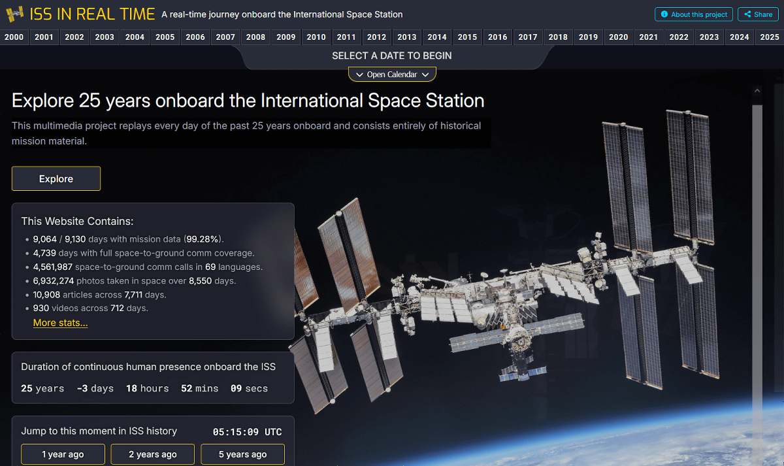The height and width of the screenshot is (466, 784).
Task: Click the vertical page scrollbar track
Action: [757, 261]
